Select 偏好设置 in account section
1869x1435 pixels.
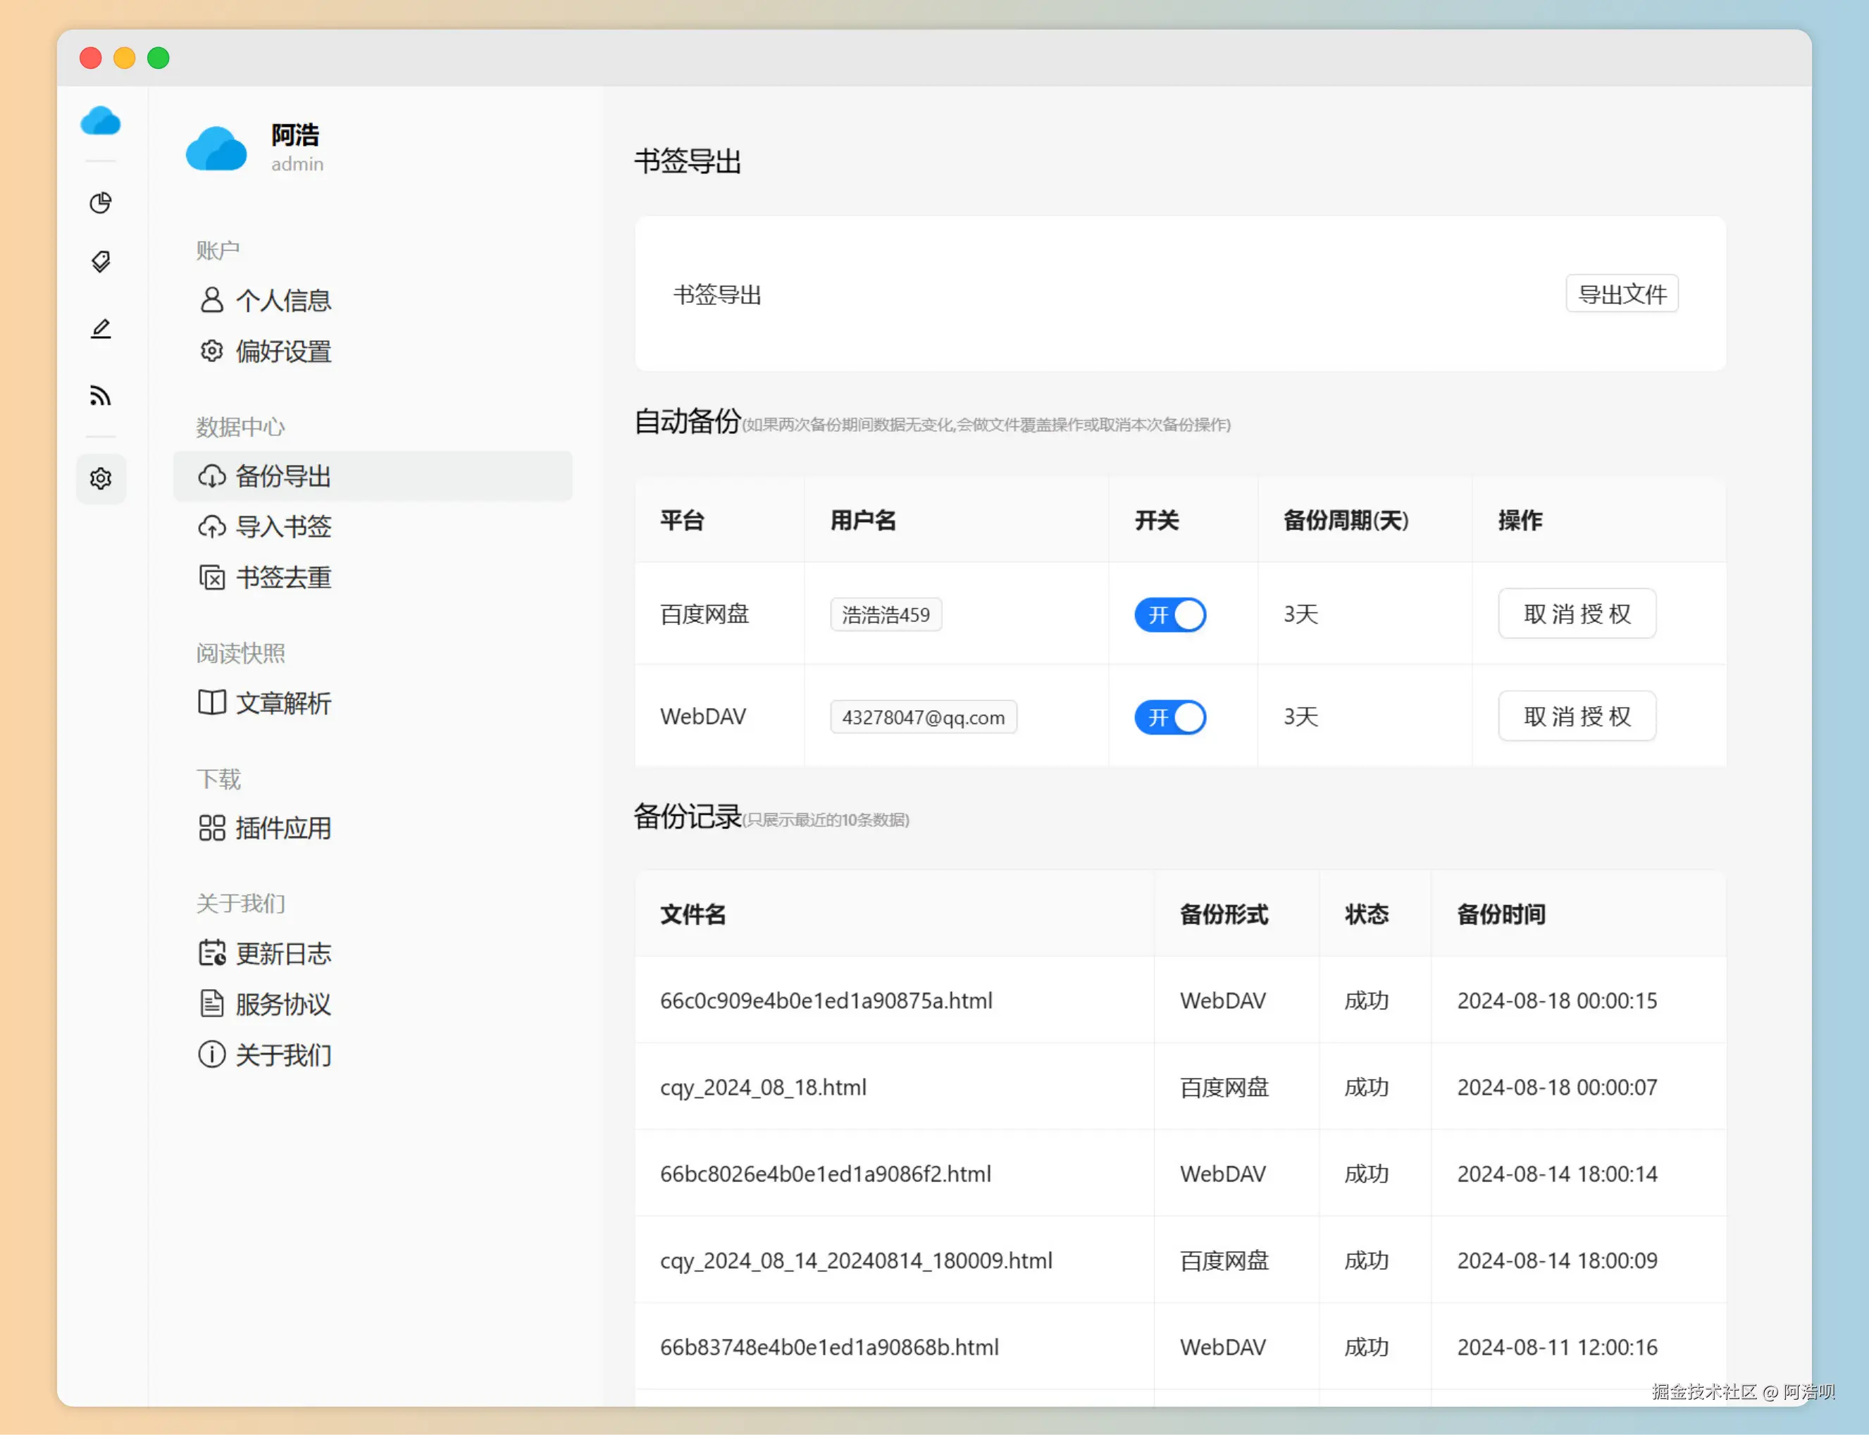click(x=282, y=351)
